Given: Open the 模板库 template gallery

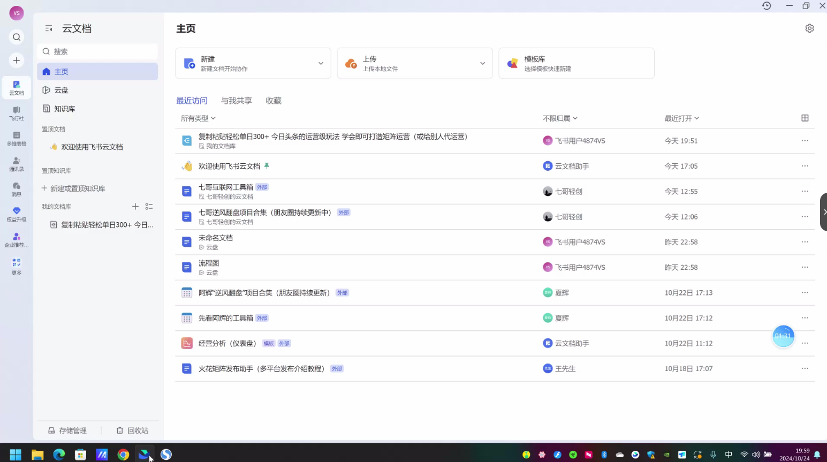Looking at the screenshot, I should pyautogui.click(x=576, y=63).
